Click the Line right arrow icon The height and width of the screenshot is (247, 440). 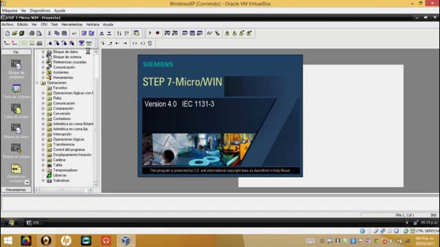[x=125, y=43]
